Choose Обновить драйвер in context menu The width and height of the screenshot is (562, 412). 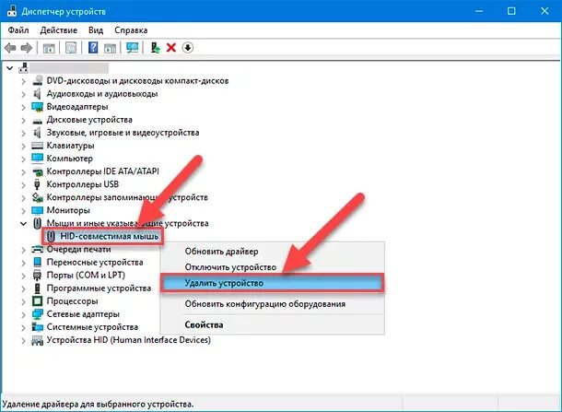[273, 252]
